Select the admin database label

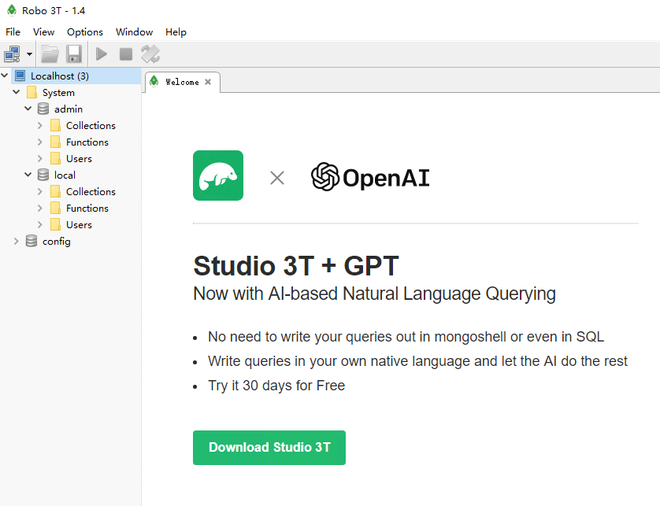pyautogui.click(x=69, y=109)
